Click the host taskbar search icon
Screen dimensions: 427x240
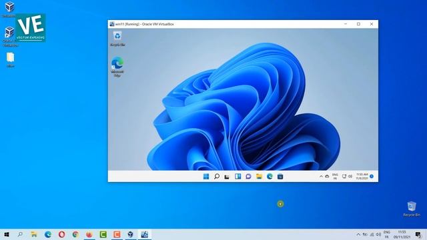(x=20, y=234)
